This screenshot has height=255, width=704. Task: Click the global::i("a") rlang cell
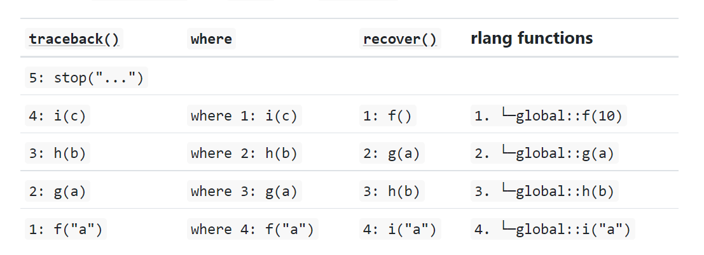pyautogui.click(x=553, y=229)
